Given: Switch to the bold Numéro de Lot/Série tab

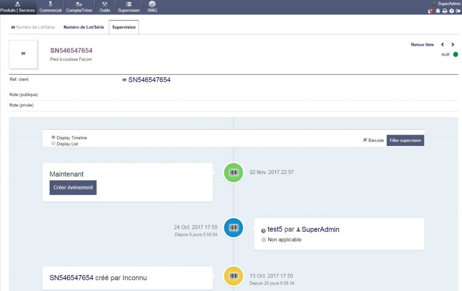Looking at the screenshot, I should 83,27.
